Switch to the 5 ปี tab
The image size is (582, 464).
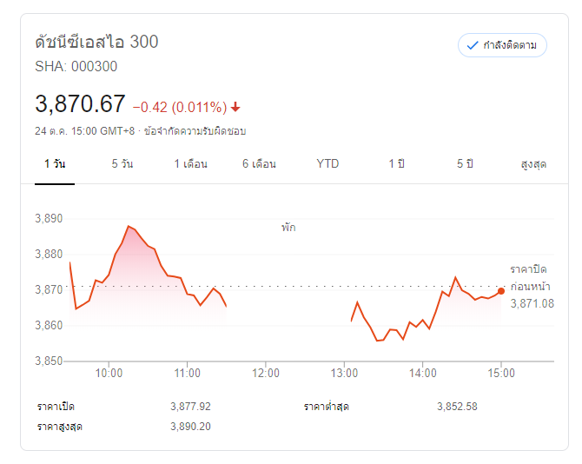coord(466,163)
